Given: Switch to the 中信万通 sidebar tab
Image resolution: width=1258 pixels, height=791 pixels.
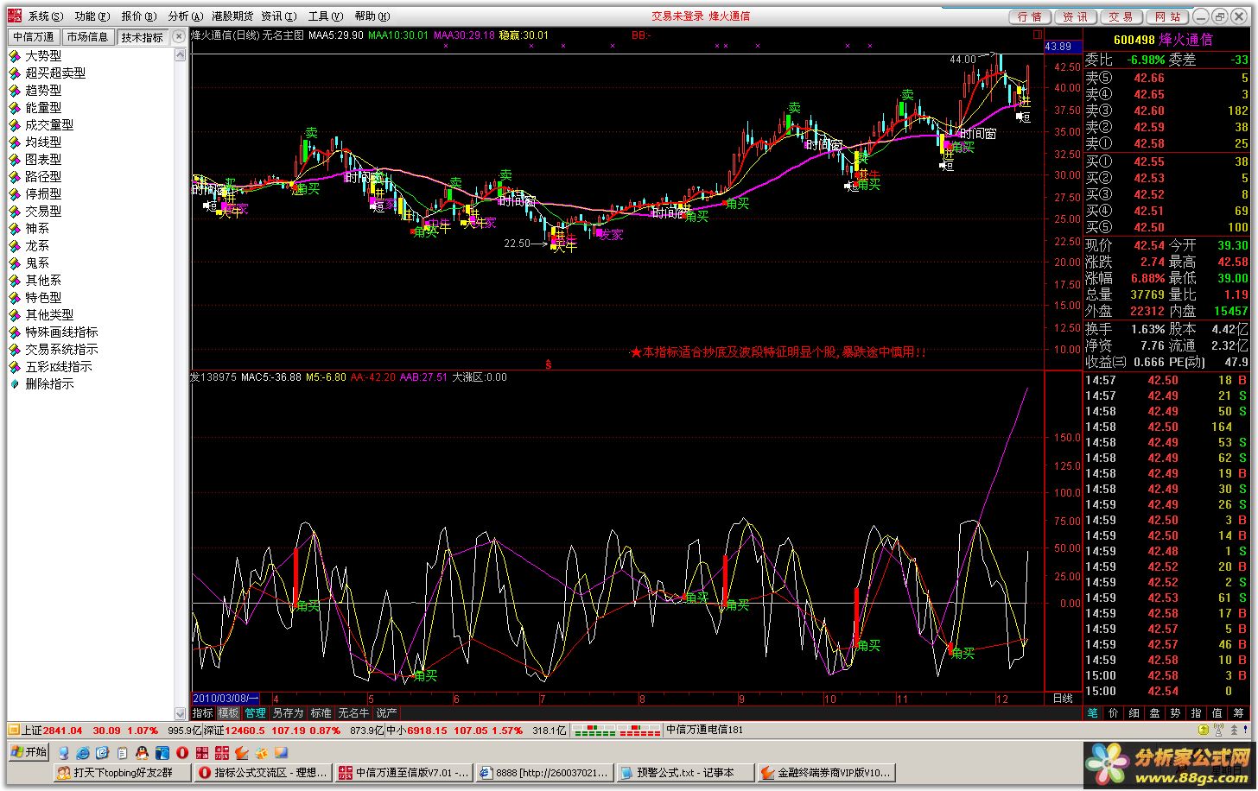Looking at the screenshot, I should pos(35,37).
